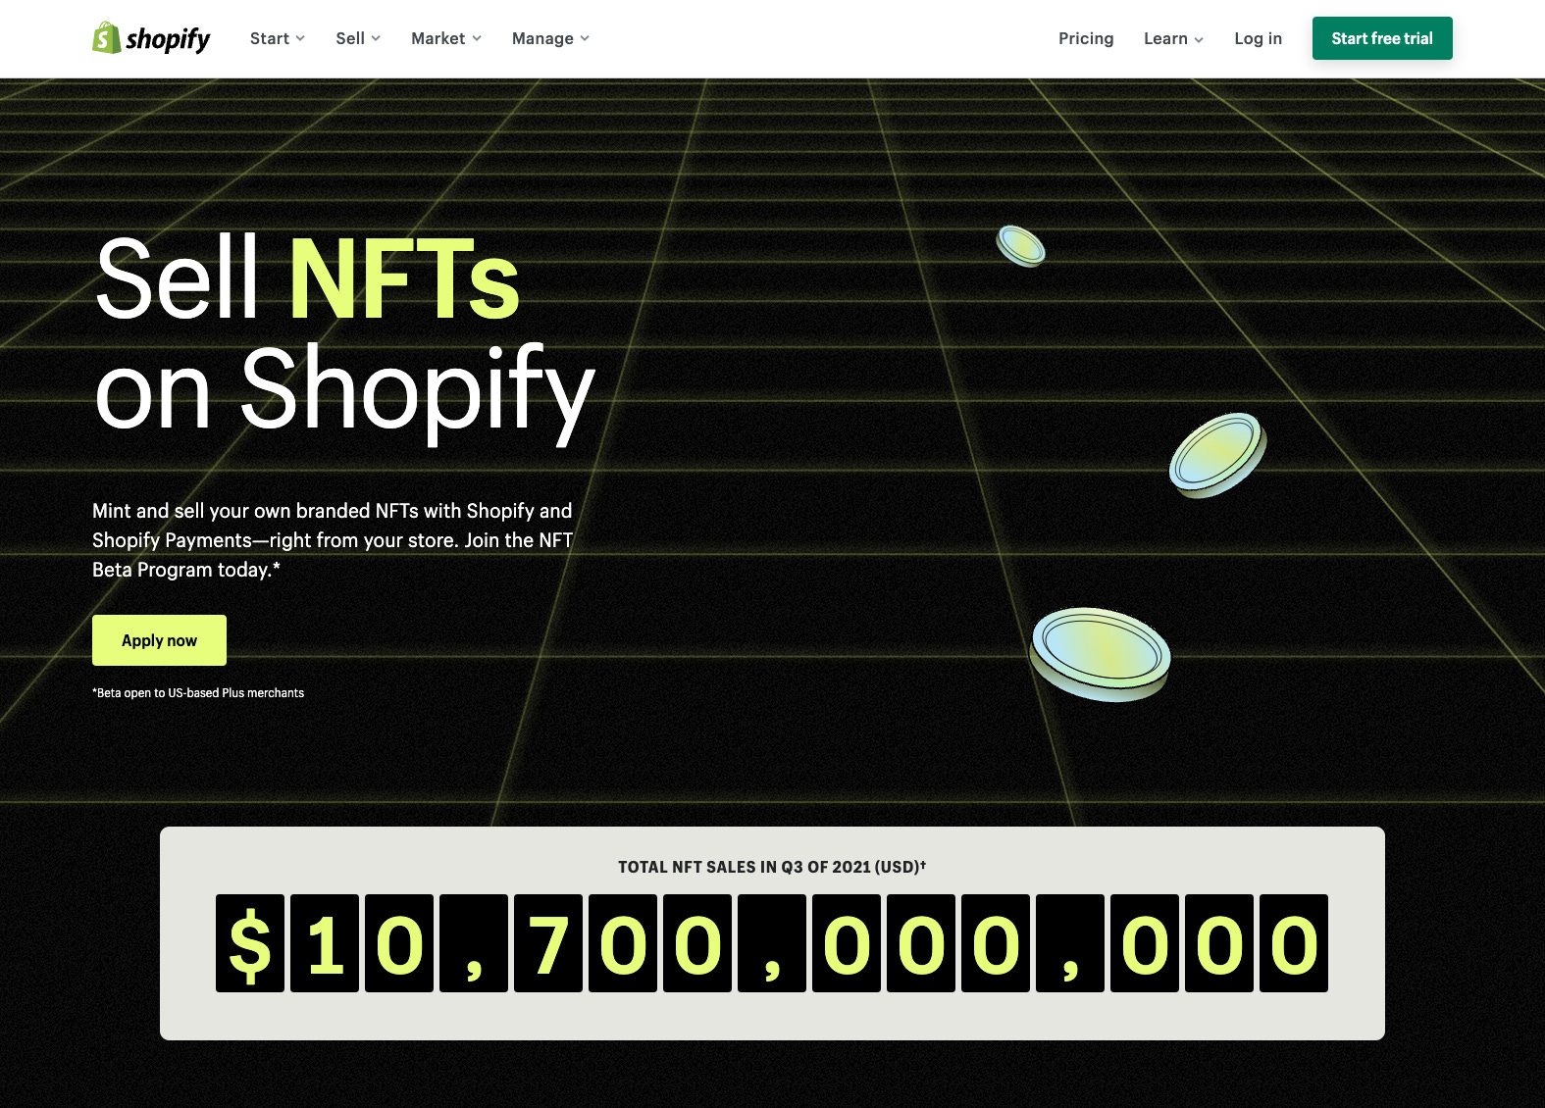
Task: Click the digit 1 tile in the counter
Action: pos(325,943)
